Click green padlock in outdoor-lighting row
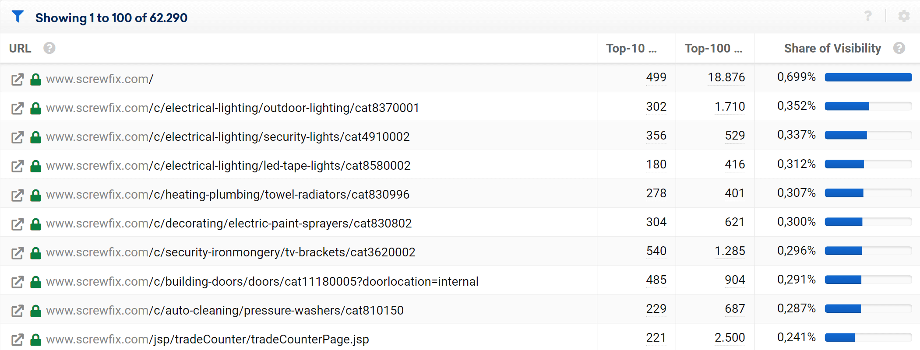The height and width of the screenshot is (350, 920). pyautogui.click(x=35, y=108)
